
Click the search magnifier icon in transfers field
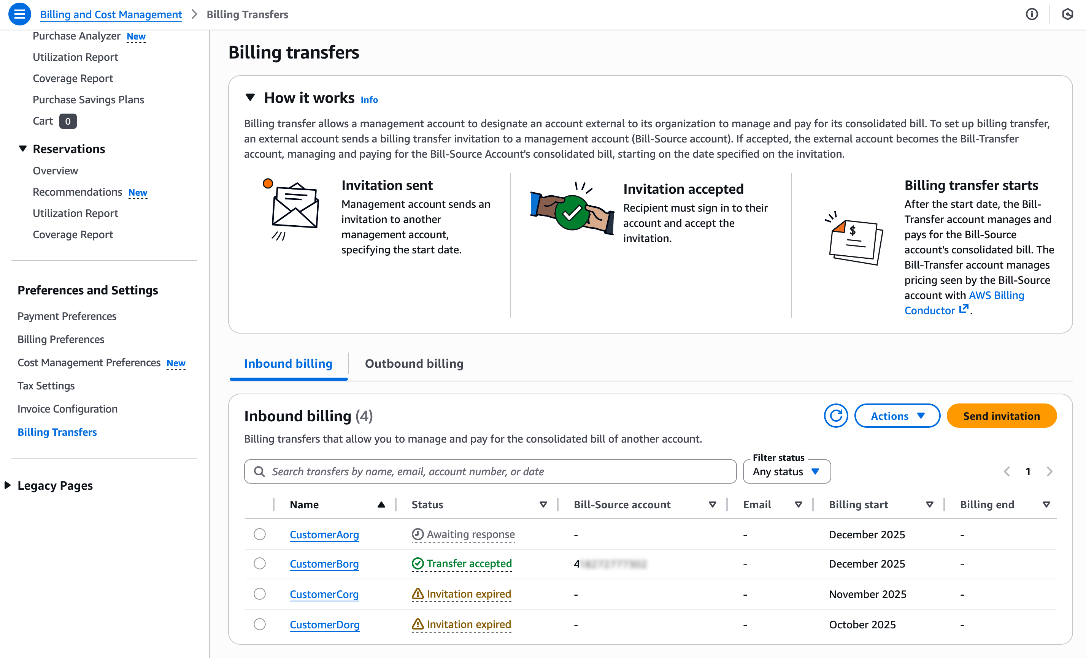click(260, 471)
